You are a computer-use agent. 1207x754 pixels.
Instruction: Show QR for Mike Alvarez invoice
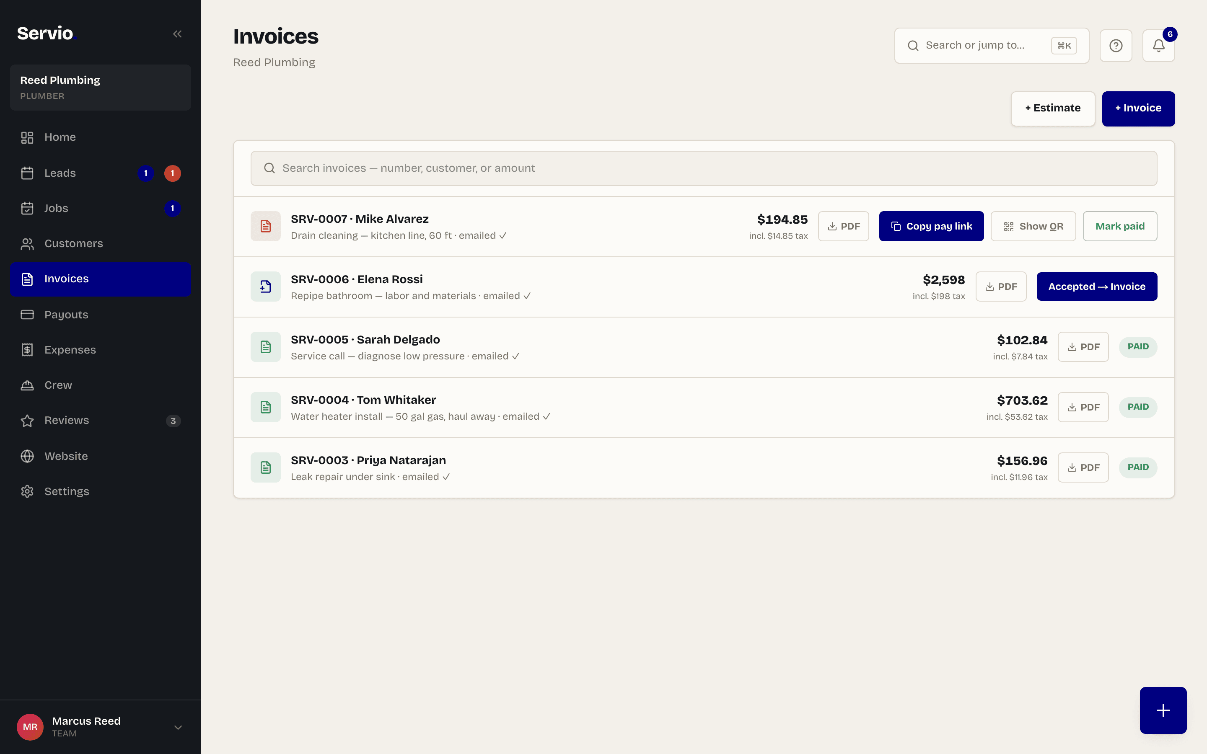point(1033,226)
